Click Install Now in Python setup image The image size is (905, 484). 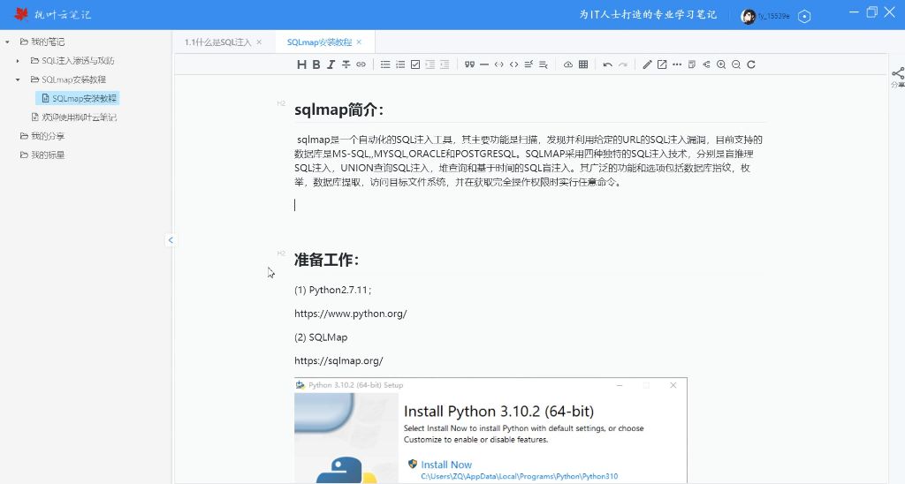point(446,465)
